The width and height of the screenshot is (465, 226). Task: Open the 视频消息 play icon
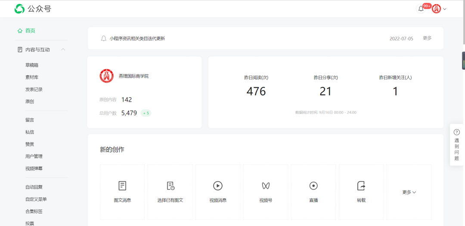(x=218, y=186)
